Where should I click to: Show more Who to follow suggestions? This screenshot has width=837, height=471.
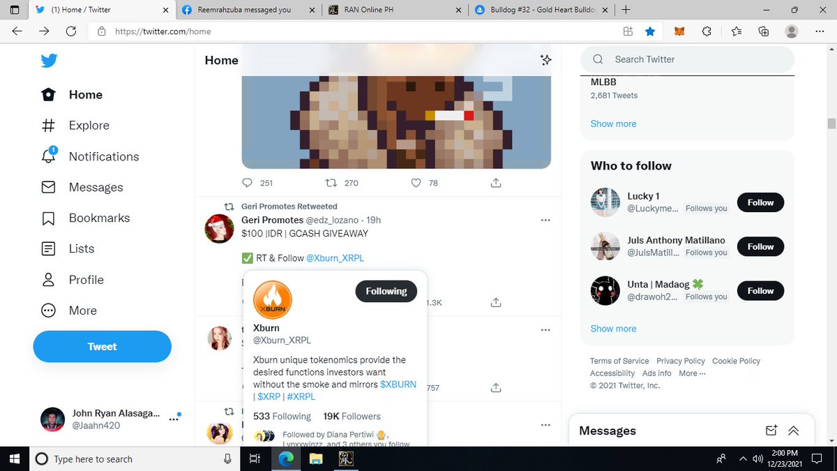(x=613, y=329)
